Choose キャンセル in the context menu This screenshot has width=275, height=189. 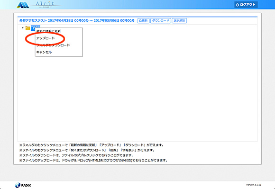pyautogui.click(x=59, y=52)
